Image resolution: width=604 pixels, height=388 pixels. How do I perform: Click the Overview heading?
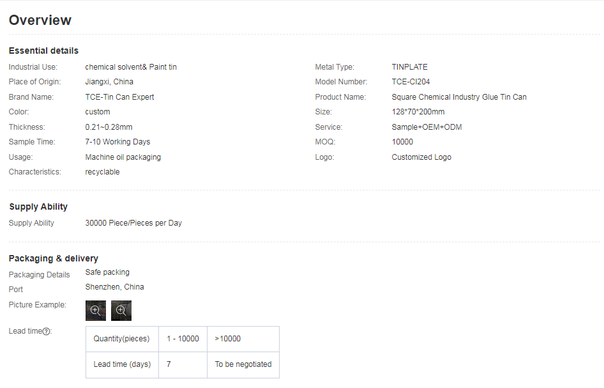click(x=40, y=20)
